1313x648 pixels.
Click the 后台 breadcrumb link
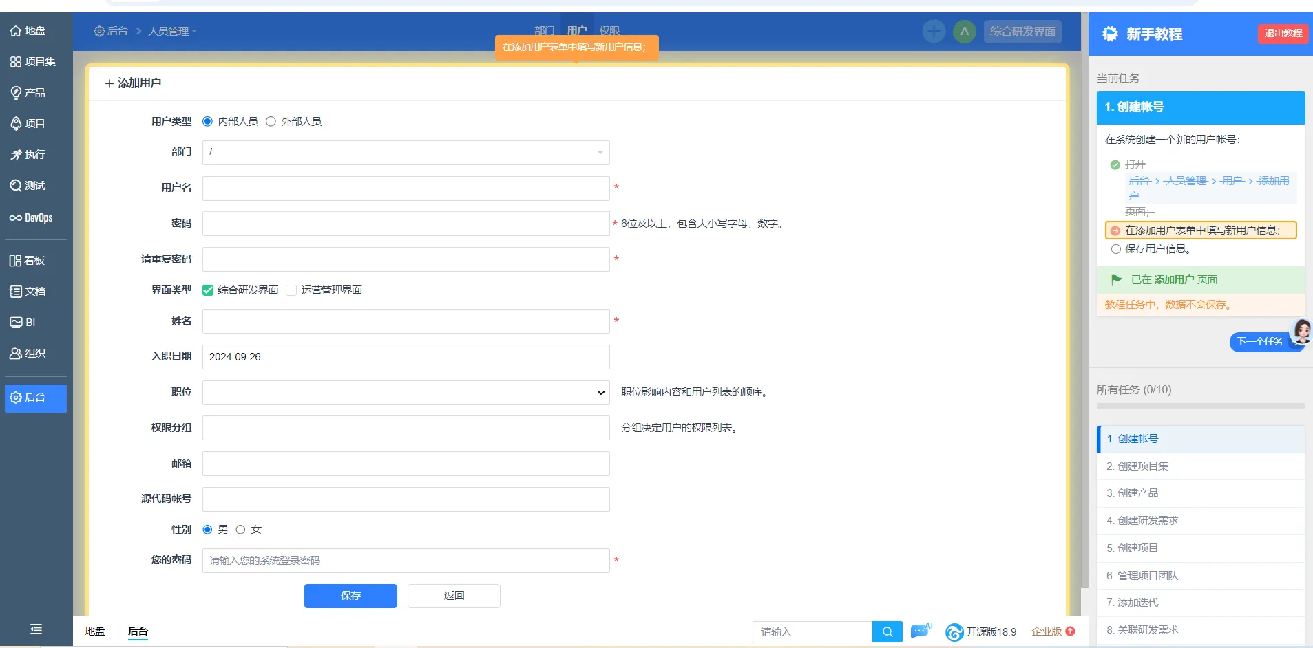coord(112,31)
